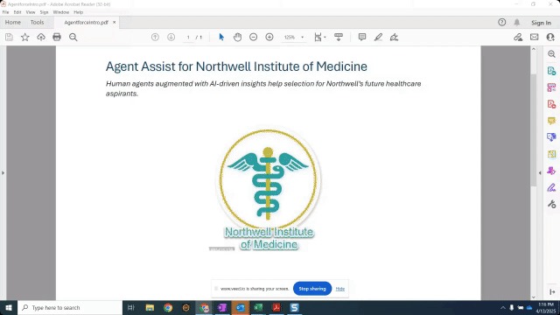Click the Sign In button
This screenshot has height=315, width=560.
pos(541,23)
